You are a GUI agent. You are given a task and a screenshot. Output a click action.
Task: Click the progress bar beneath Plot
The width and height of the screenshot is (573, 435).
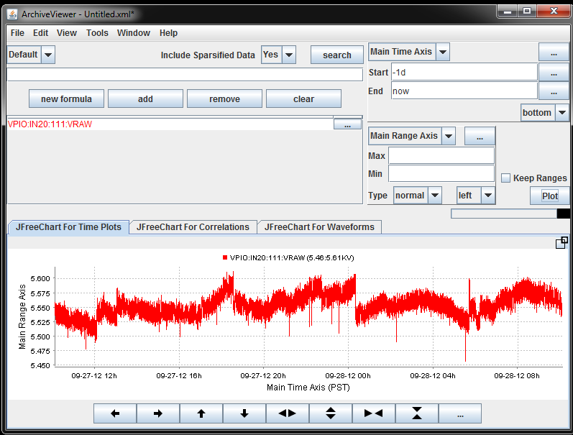(510, 214)
